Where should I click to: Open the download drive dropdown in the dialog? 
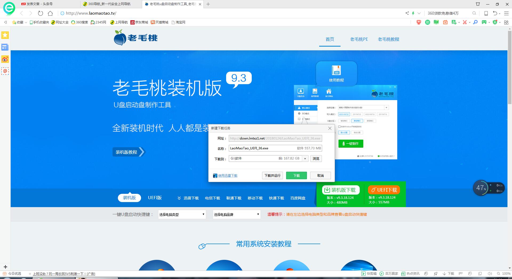tap(305, 158)
